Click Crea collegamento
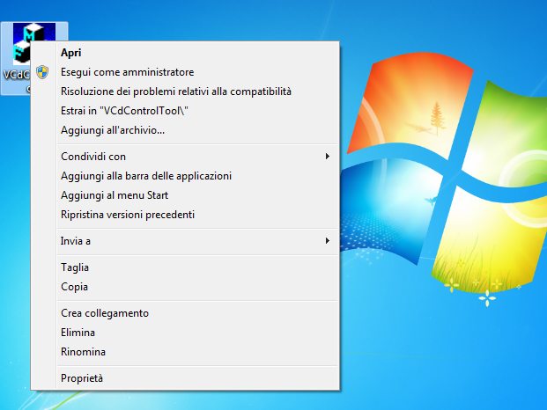547x410 pixels. coord(105,313)
